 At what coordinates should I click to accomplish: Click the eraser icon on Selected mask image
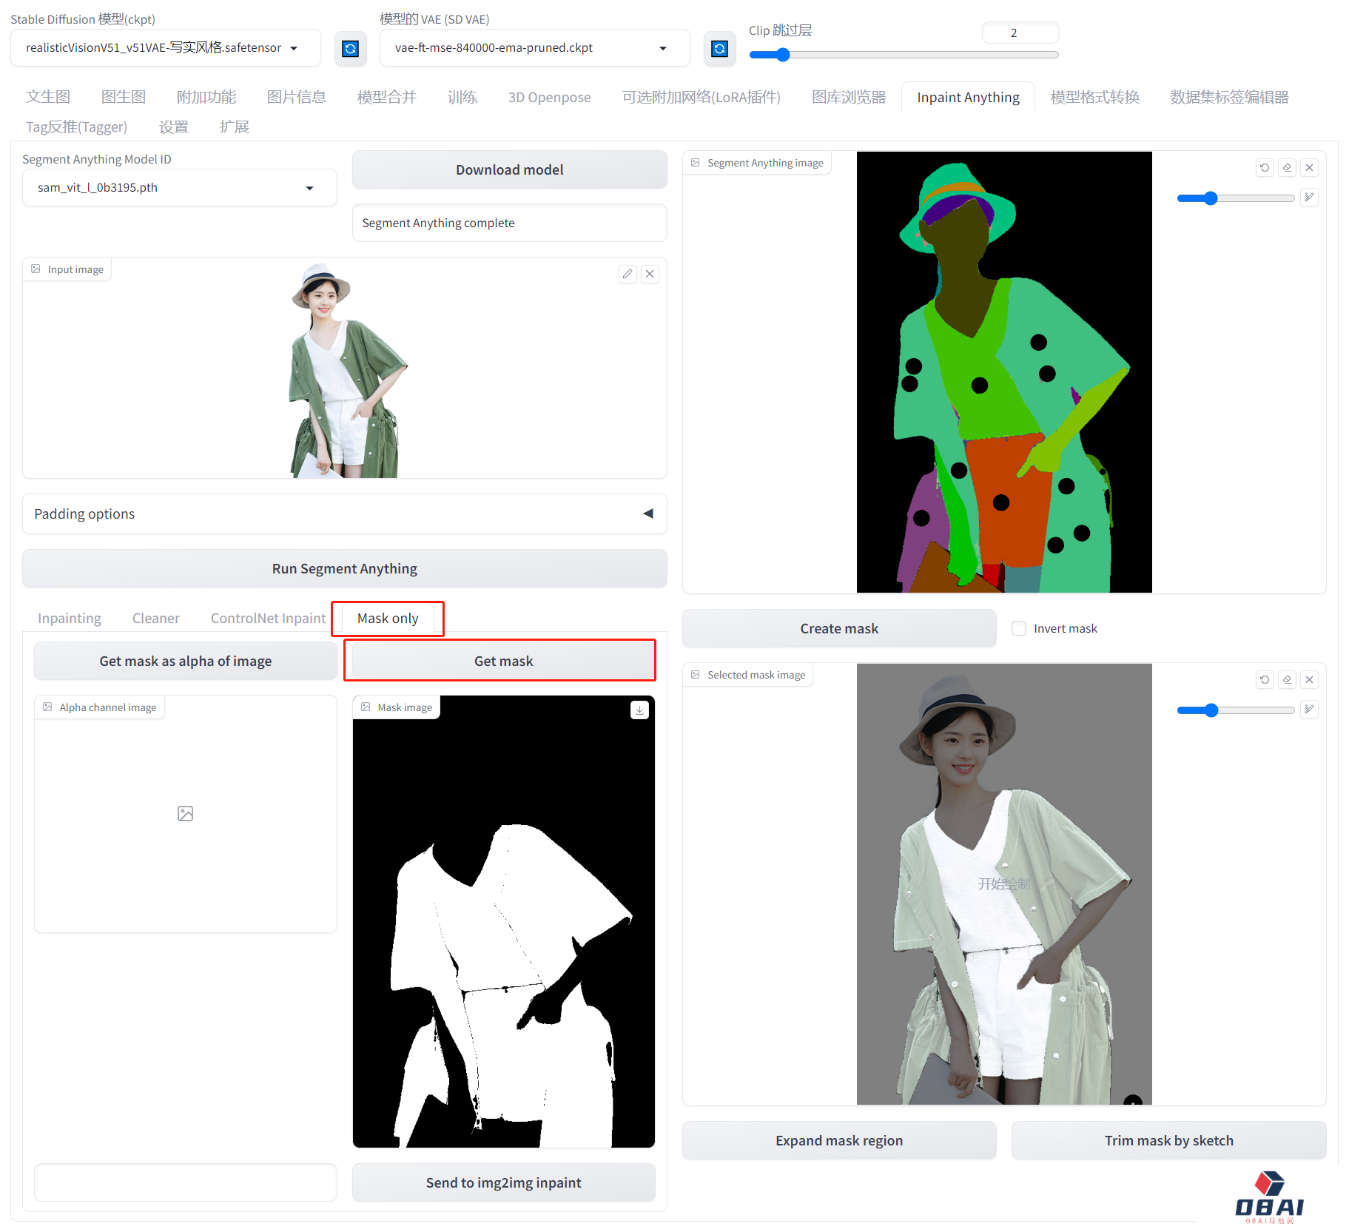tap(1287, 680)
